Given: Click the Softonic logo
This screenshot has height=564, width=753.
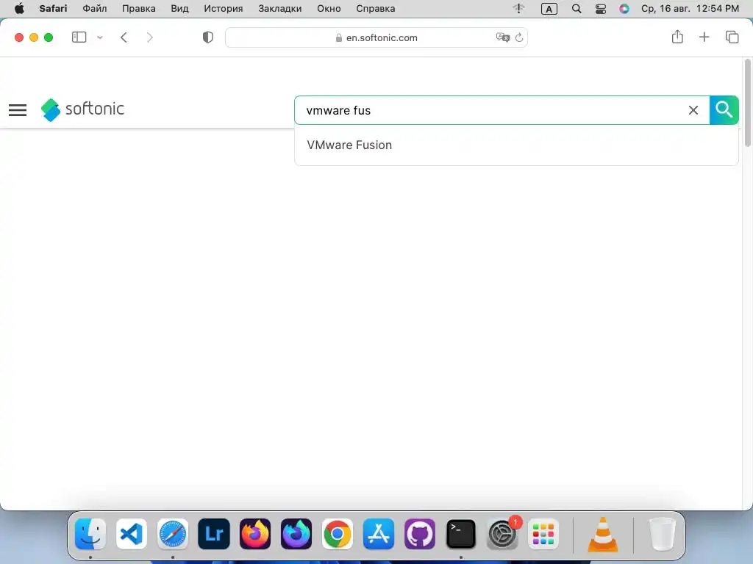Looking at the screenshot, I should click(x=82, y=110).
